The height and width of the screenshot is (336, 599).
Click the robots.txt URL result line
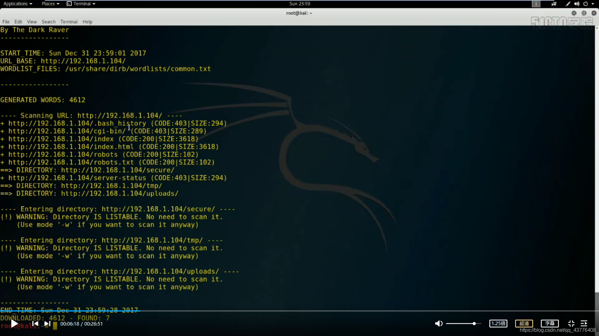coord(108,162)
